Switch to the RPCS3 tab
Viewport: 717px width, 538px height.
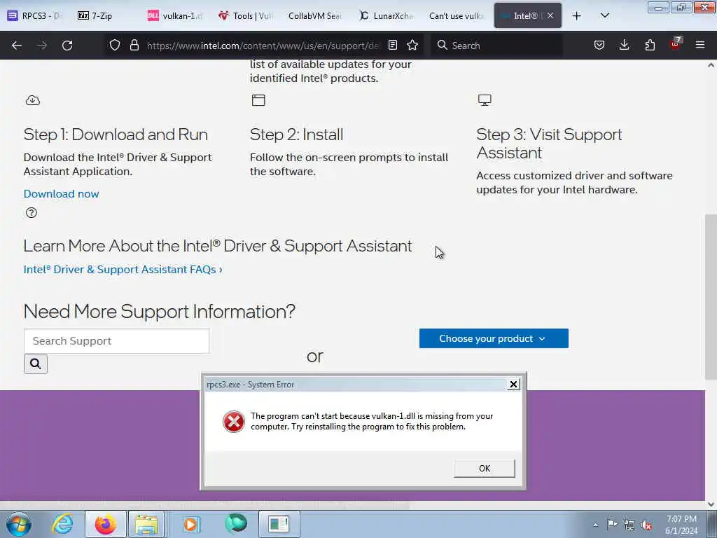(34, 16)
